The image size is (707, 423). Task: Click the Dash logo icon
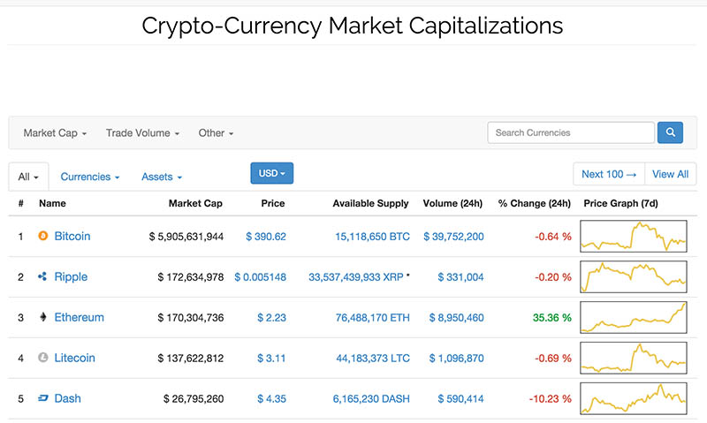[42, 397]
